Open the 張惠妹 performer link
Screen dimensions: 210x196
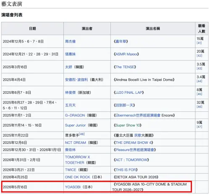point(70,54)
